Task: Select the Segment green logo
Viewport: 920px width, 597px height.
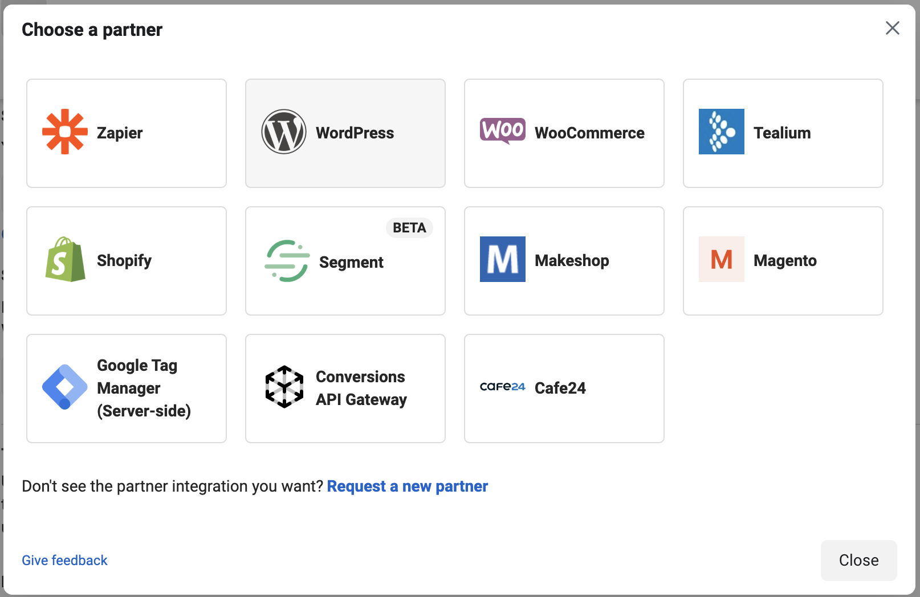Action: [287, 261]
